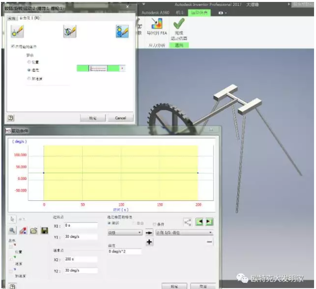Click the 应力分析 panel label
The image size is (316, 289).
157,46
